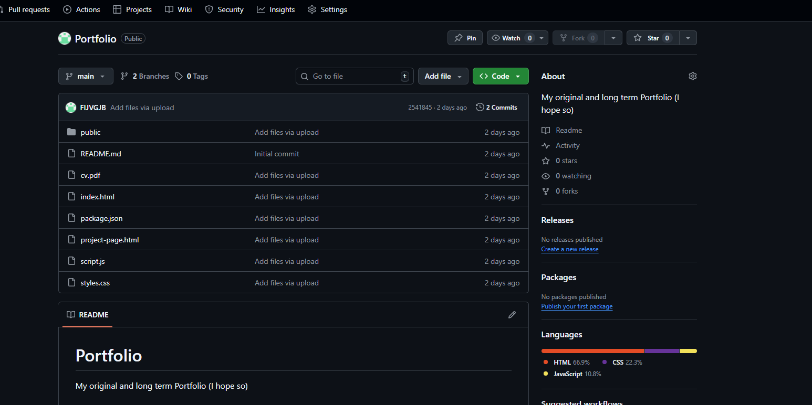This screenshot has height=405, width=812.
Task: Click the orange HTML segment of languages bar
Action: (x=592, y=351)
